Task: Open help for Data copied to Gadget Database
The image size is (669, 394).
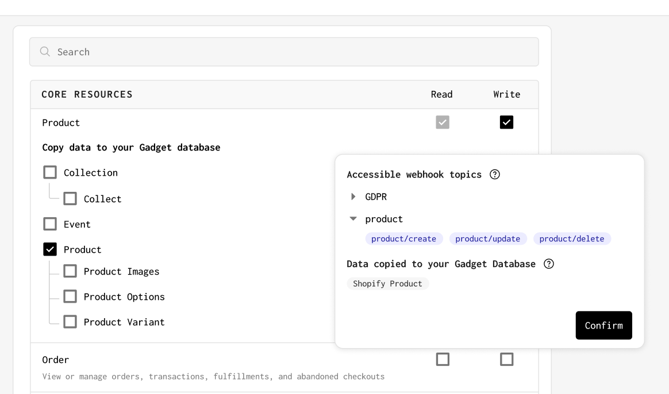Action: [549, 264]
